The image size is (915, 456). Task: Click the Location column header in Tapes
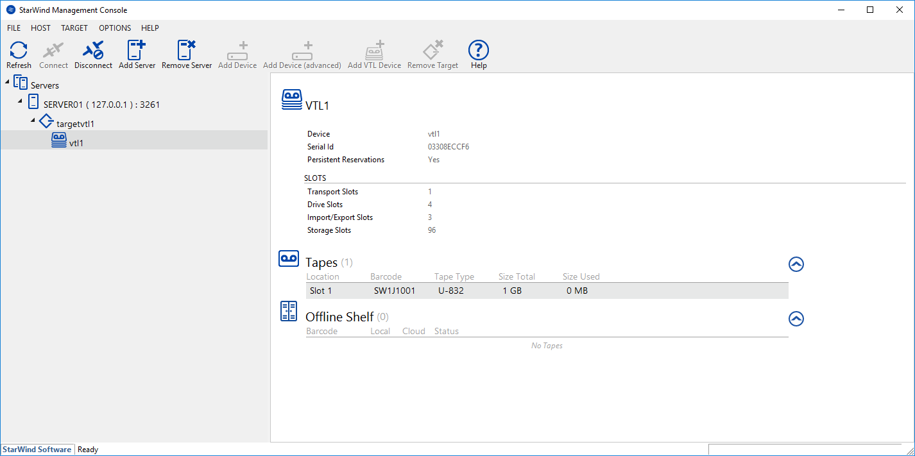point(323,277)
